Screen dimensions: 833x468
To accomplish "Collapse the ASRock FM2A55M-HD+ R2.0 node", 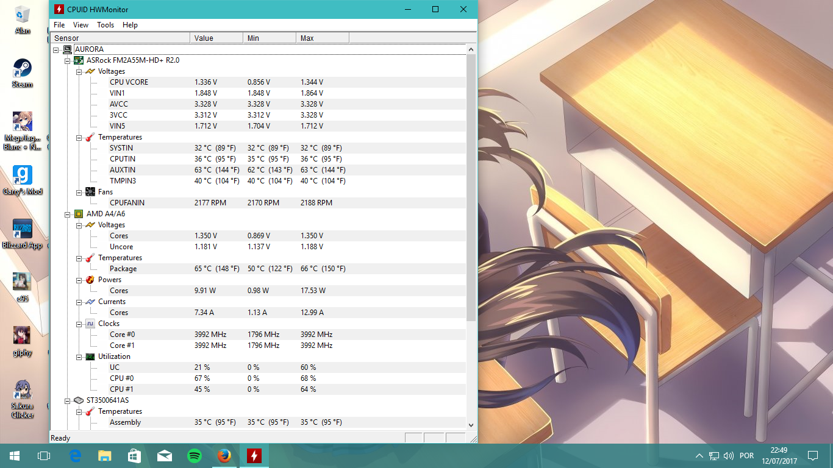I will point(68,60).
